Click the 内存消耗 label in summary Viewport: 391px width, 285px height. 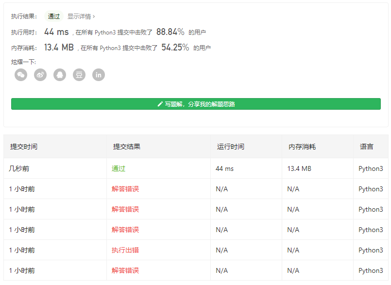click(24, 48)
